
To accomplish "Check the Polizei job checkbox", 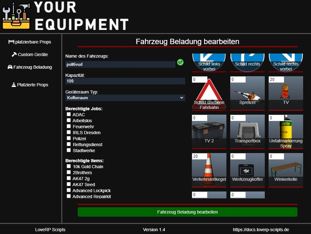I will click(69, 138).
